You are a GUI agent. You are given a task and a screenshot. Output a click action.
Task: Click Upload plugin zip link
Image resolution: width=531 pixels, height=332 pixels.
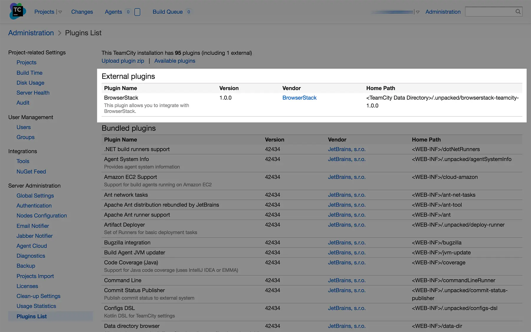(x=123, y=61)
